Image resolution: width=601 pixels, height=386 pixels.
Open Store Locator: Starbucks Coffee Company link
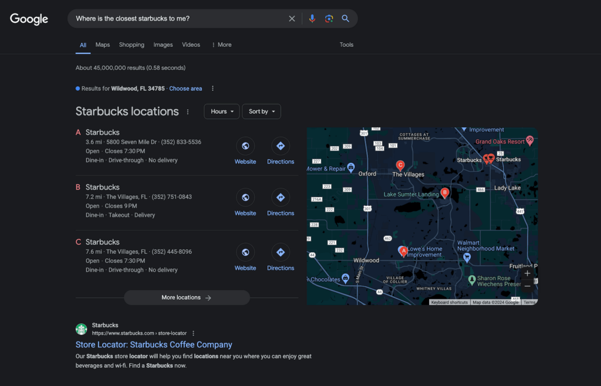(x=154, y=345)
